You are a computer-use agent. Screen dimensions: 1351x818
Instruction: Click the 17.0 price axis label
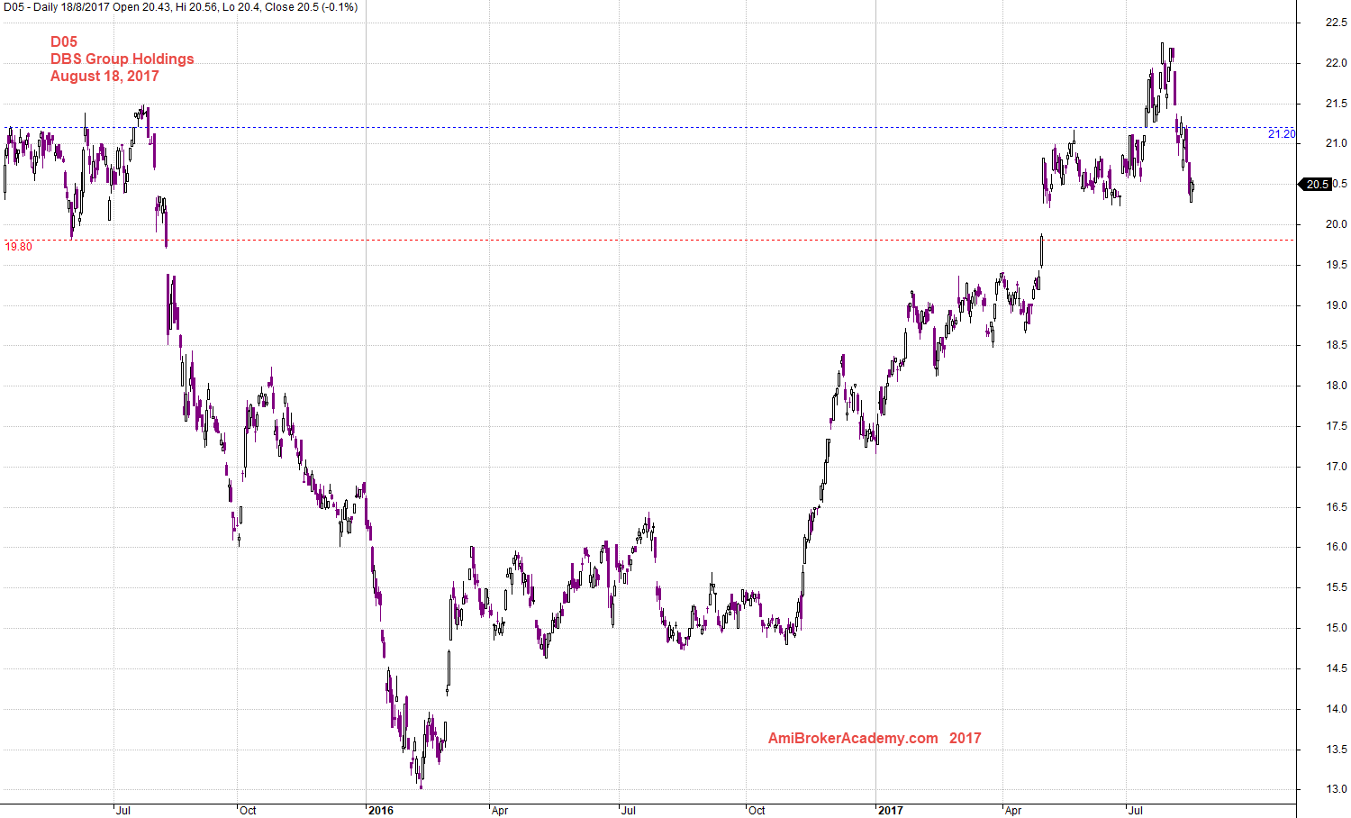[1337, 467]
